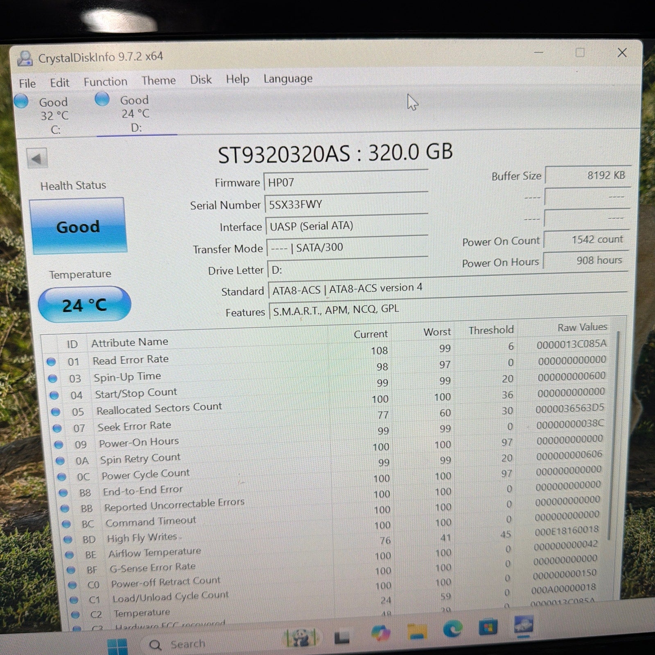The height and width of the screenshot is (655, 655).
Task: Click the status dot for Airflow Temperature
Action: (70, 555)
